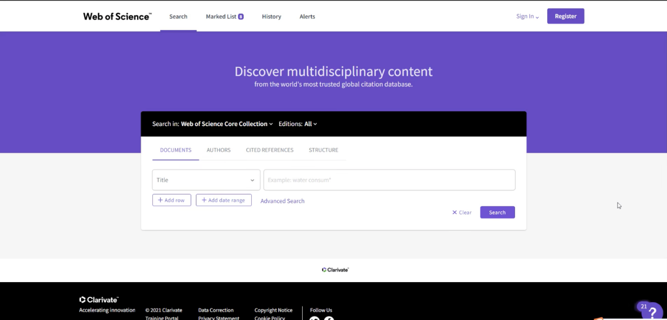The image size is (667, 320).
Task: Click the Accelerating innovation tagline
Action: tap(107, 310)
